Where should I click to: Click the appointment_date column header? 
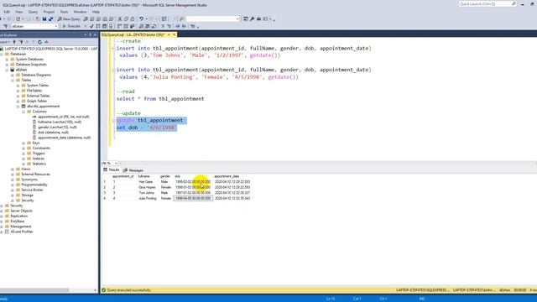coord(227,176)
